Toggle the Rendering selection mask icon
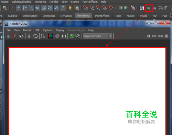Screen dimensions: 172x135 pos(56,8)
